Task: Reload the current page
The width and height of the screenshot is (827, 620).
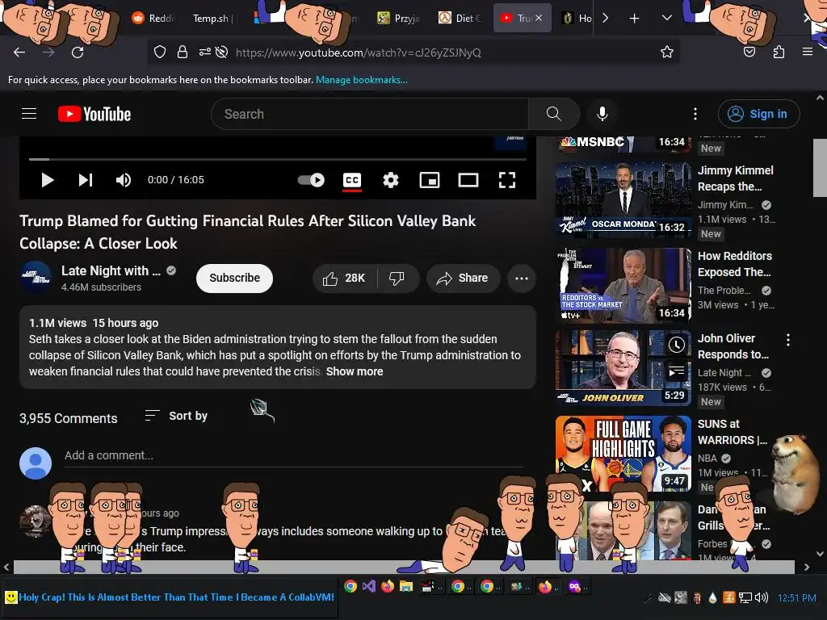Action: click(x=78, y=52)
